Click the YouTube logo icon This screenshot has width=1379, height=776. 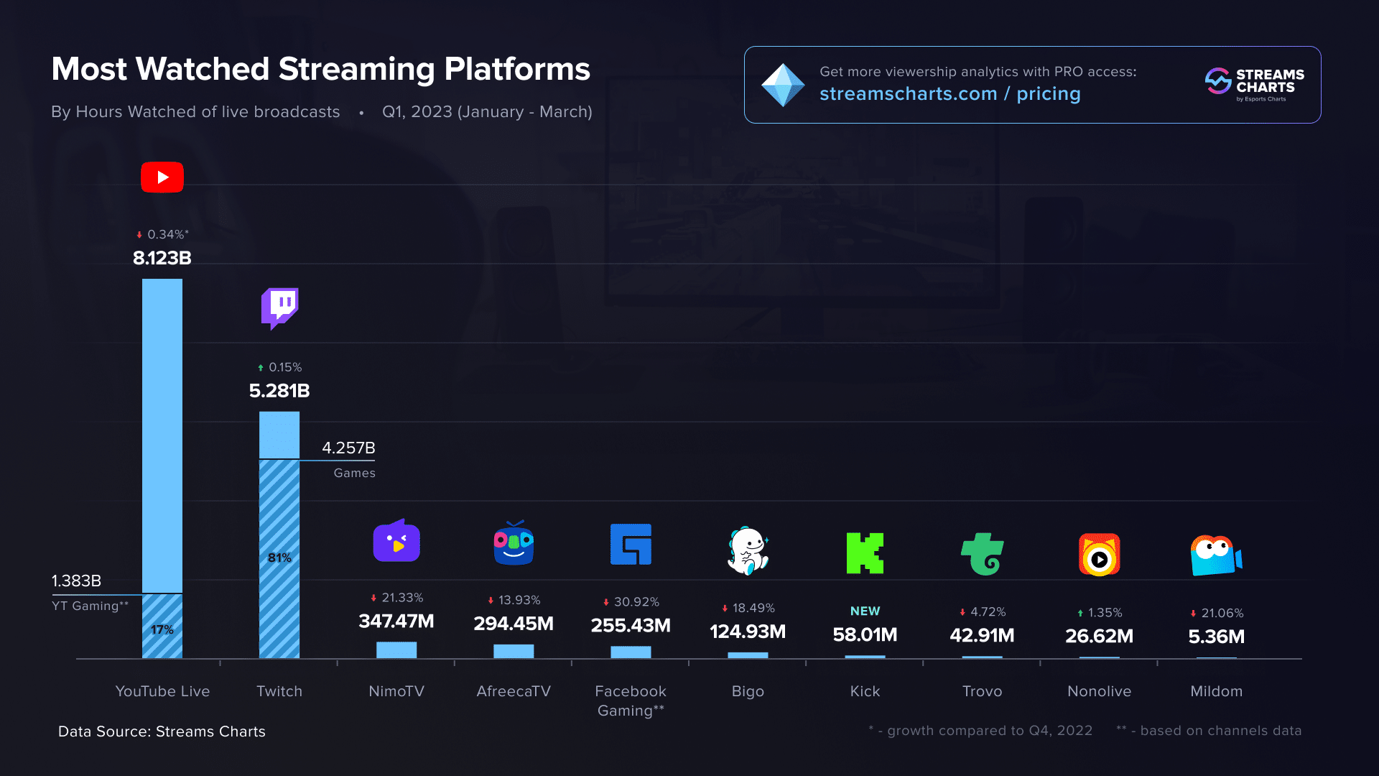(x=162, y=177)
